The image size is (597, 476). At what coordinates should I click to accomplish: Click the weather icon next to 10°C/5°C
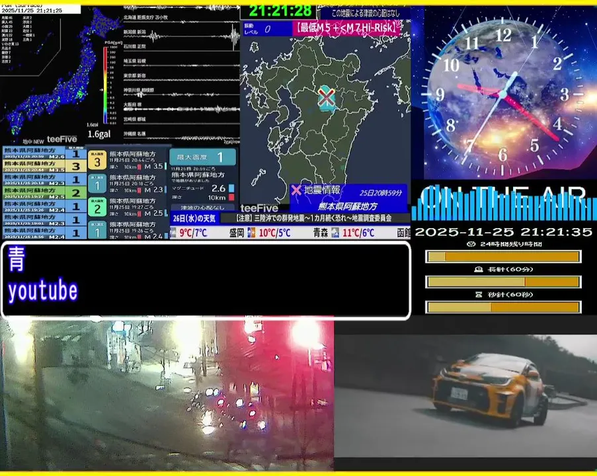(251, 232)
